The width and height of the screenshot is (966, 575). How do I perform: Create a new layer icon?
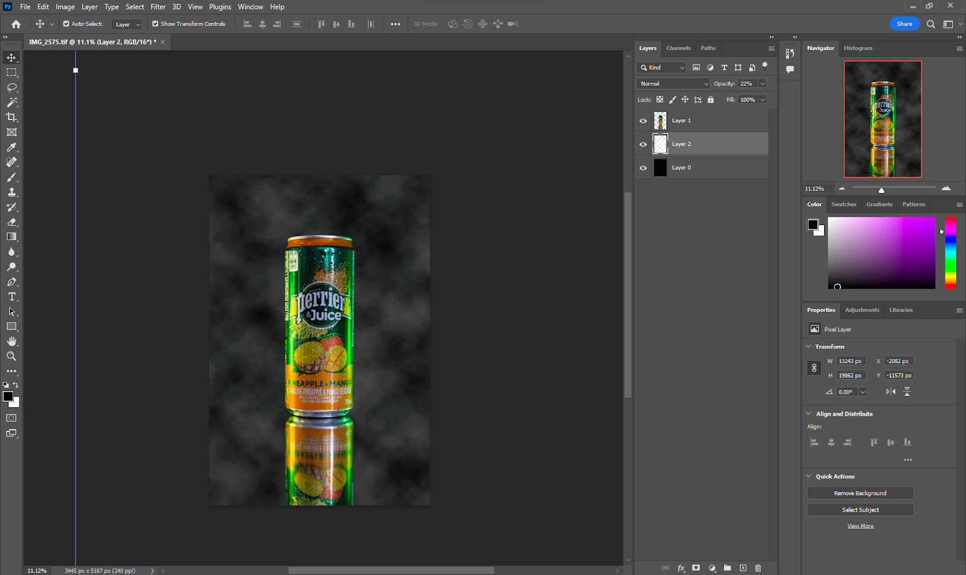click(743, 568)
